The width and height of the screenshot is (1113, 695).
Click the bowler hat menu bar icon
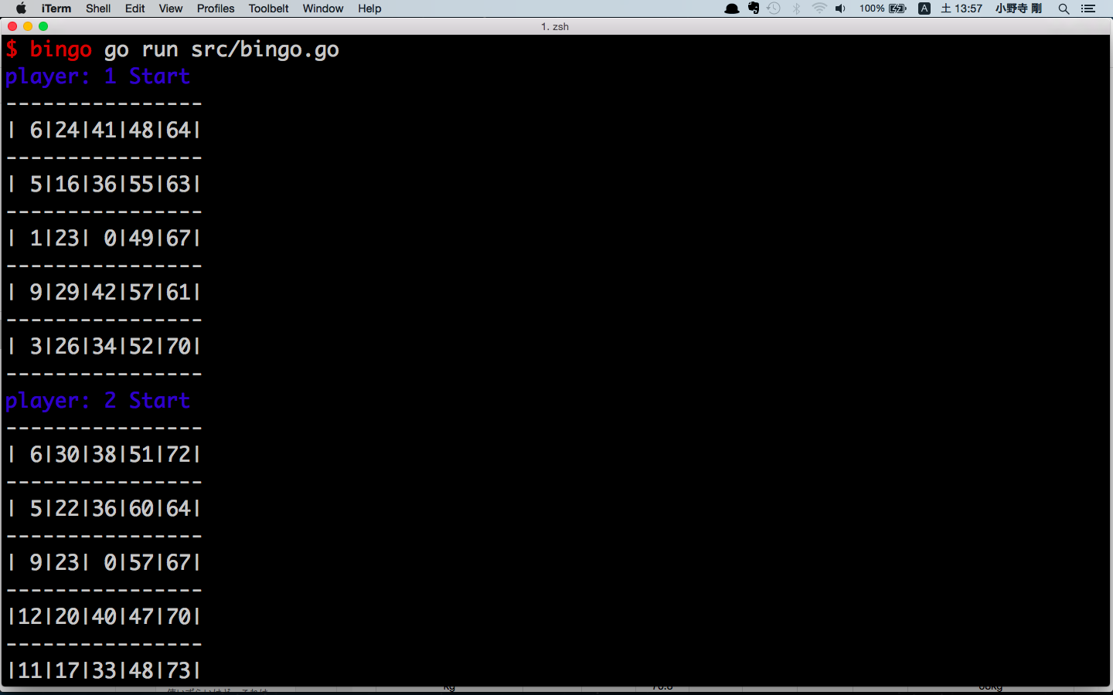pyautogui.click(x=732, y=8)
